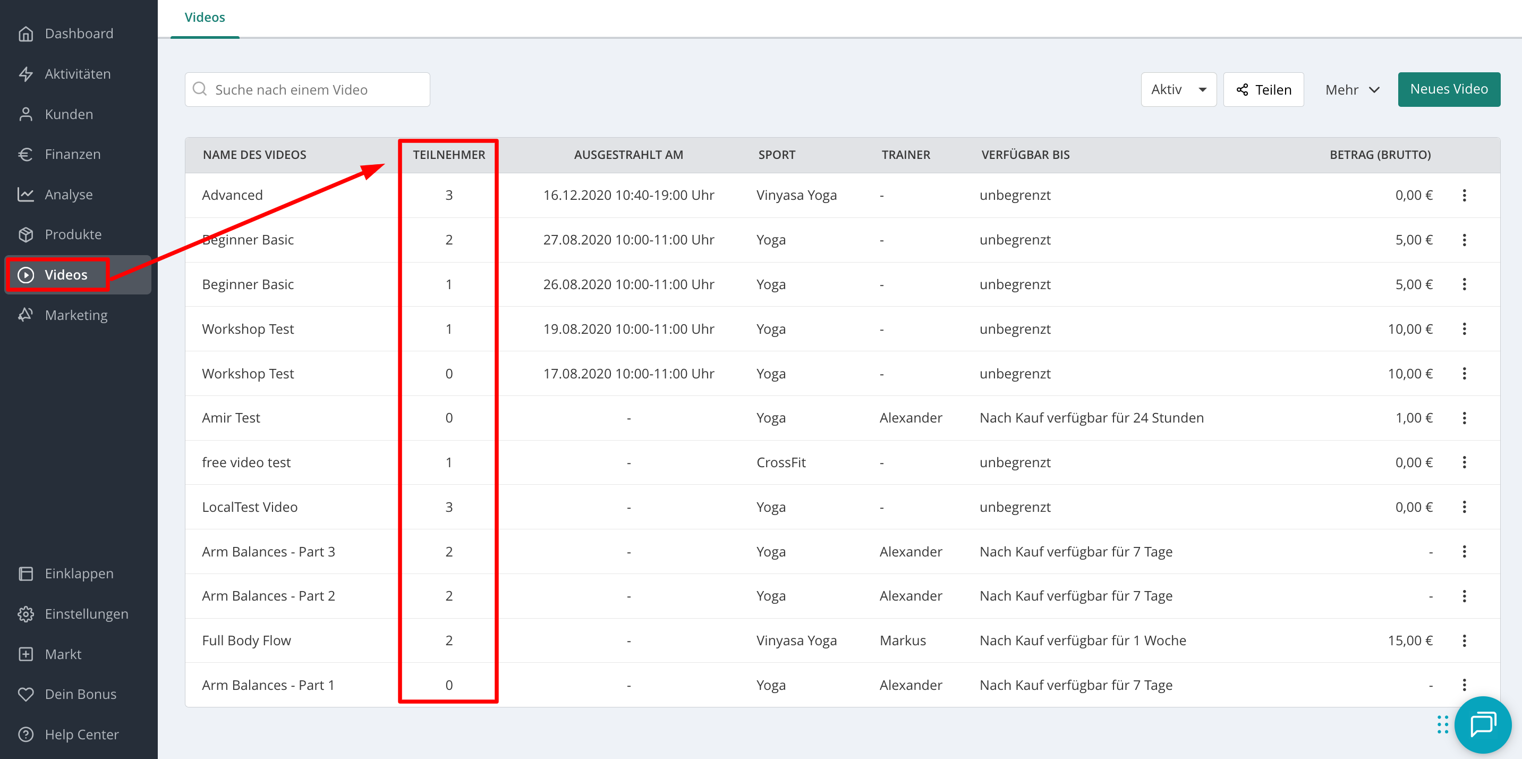
Task: Sort by NAME DES VIDEOS header
Action: pos(254,155)
